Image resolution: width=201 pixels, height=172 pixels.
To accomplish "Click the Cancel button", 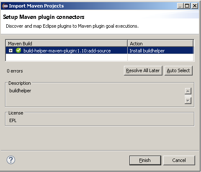I will tap(179, 160).
